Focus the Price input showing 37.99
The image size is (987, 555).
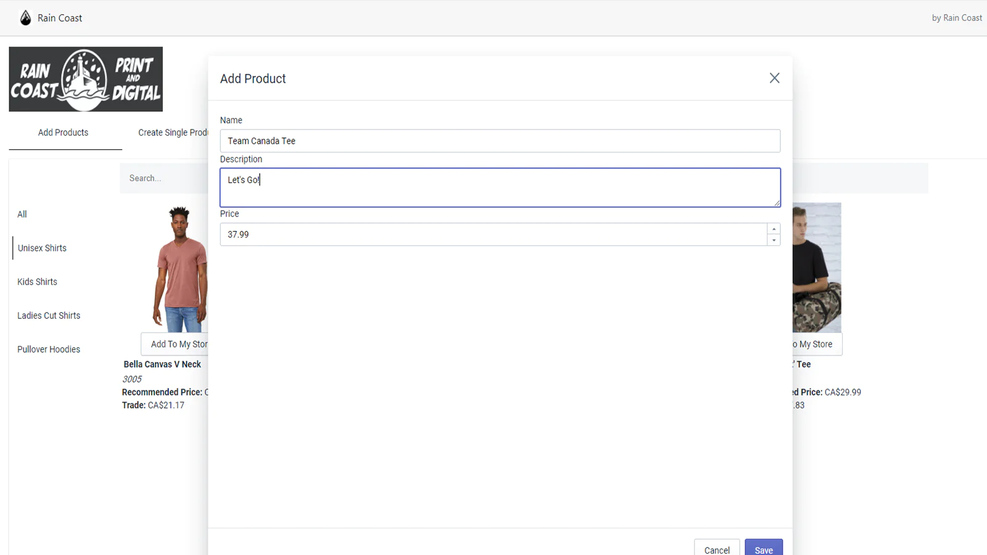pos(493,234)
